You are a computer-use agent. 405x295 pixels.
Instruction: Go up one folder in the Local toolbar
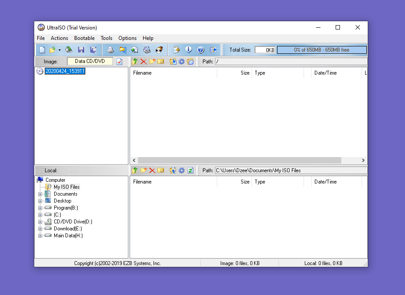click(134, 170)
